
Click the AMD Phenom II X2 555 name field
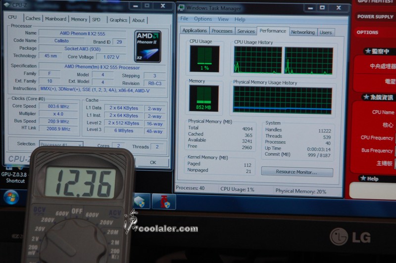click(x=82, y=33)
